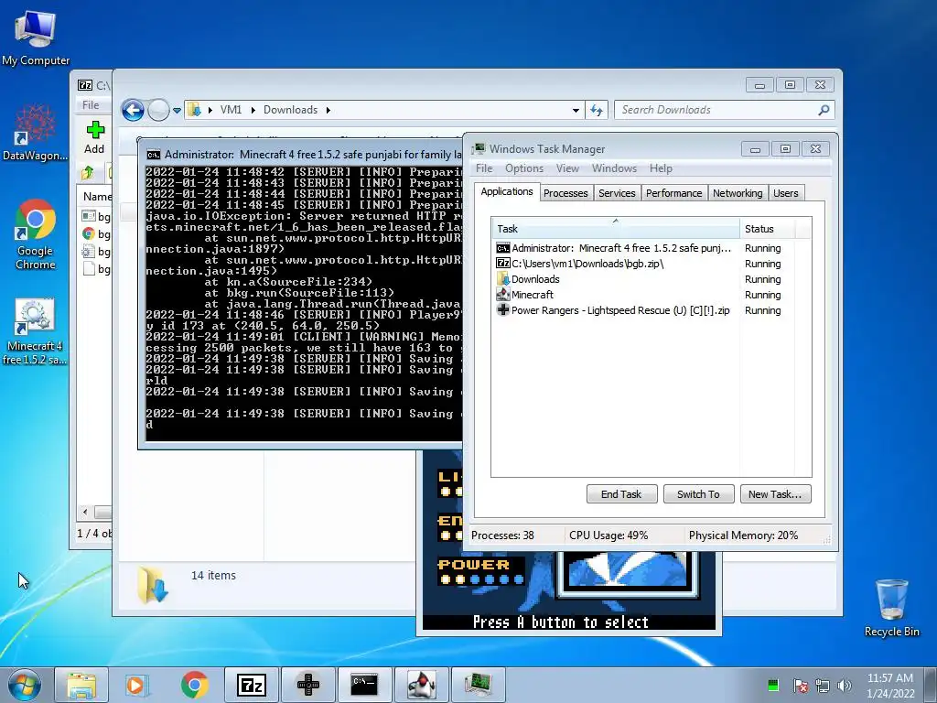Click the Name column header in 7-Zip
Screen dimensions: 937x703
coord(96,197)
